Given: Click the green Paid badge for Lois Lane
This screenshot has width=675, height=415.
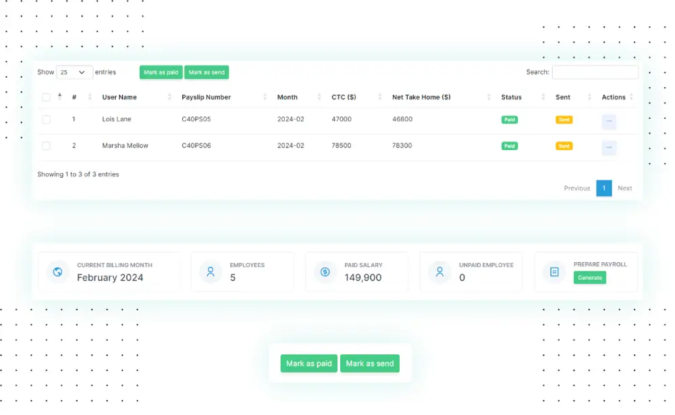Looking at the screenshot, I should click(x=510, y=119).
